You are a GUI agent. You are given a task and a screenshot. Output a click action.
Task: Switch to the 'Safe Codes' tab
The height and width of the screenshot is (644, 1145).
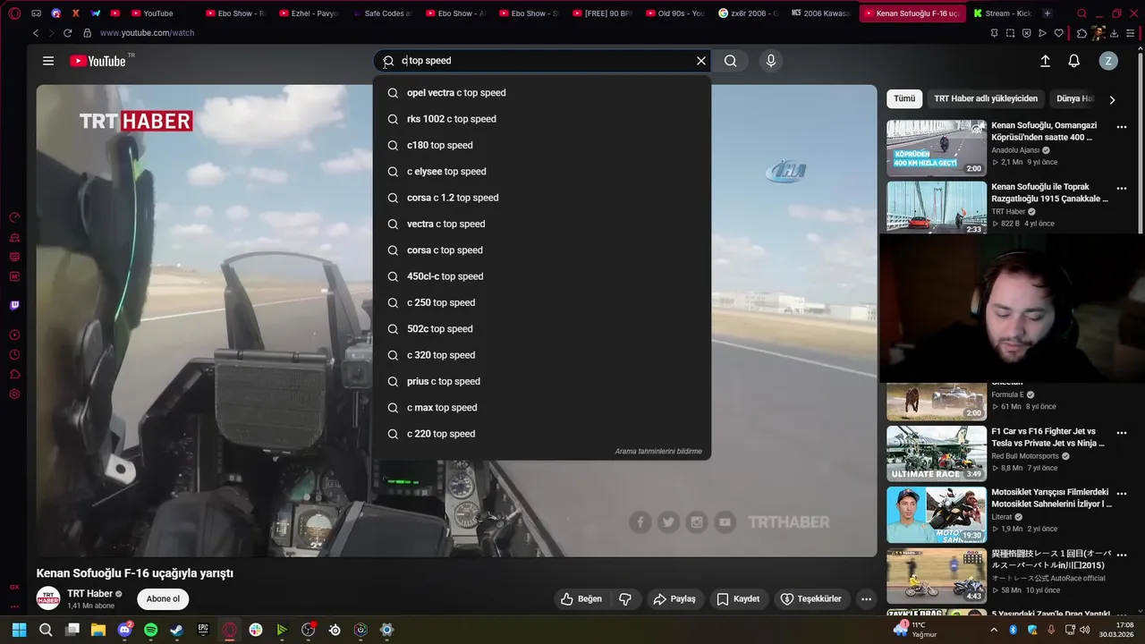[x=381, y=13]
